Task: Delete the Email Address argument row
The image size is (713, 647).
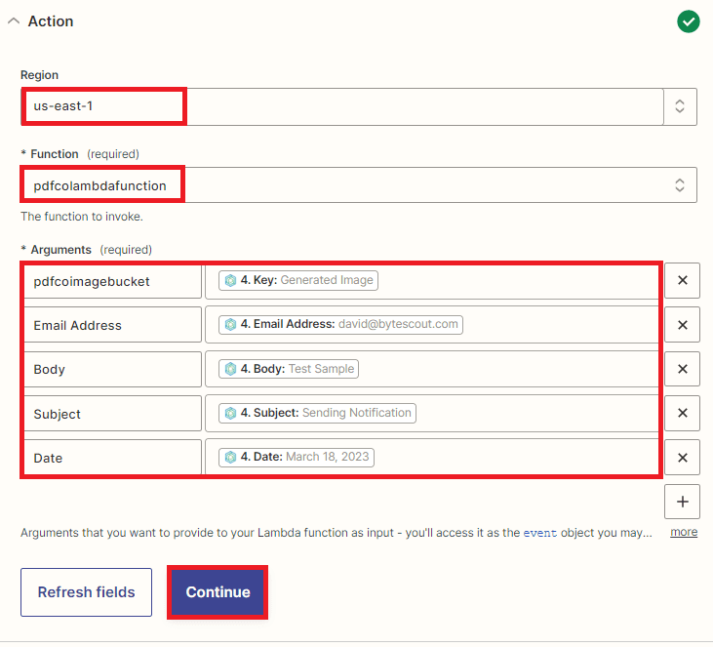Action: 682,325
